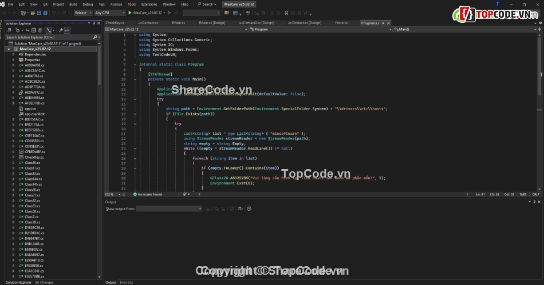This screenshot has width=544, height=285.
Task: Click the Save All icon in the toolbar
Action: click(45, 13)
